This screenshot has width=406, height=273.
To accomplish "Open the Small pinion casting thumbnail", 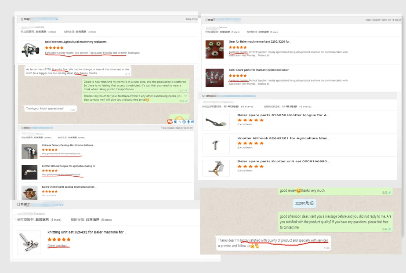I will pyautogui.click(x=29, y=193).
